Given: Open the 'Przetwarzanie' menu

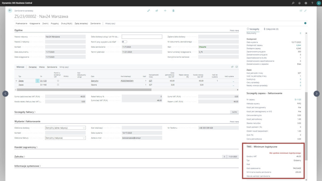Looking at the screenshot, I should coord(21,24).
